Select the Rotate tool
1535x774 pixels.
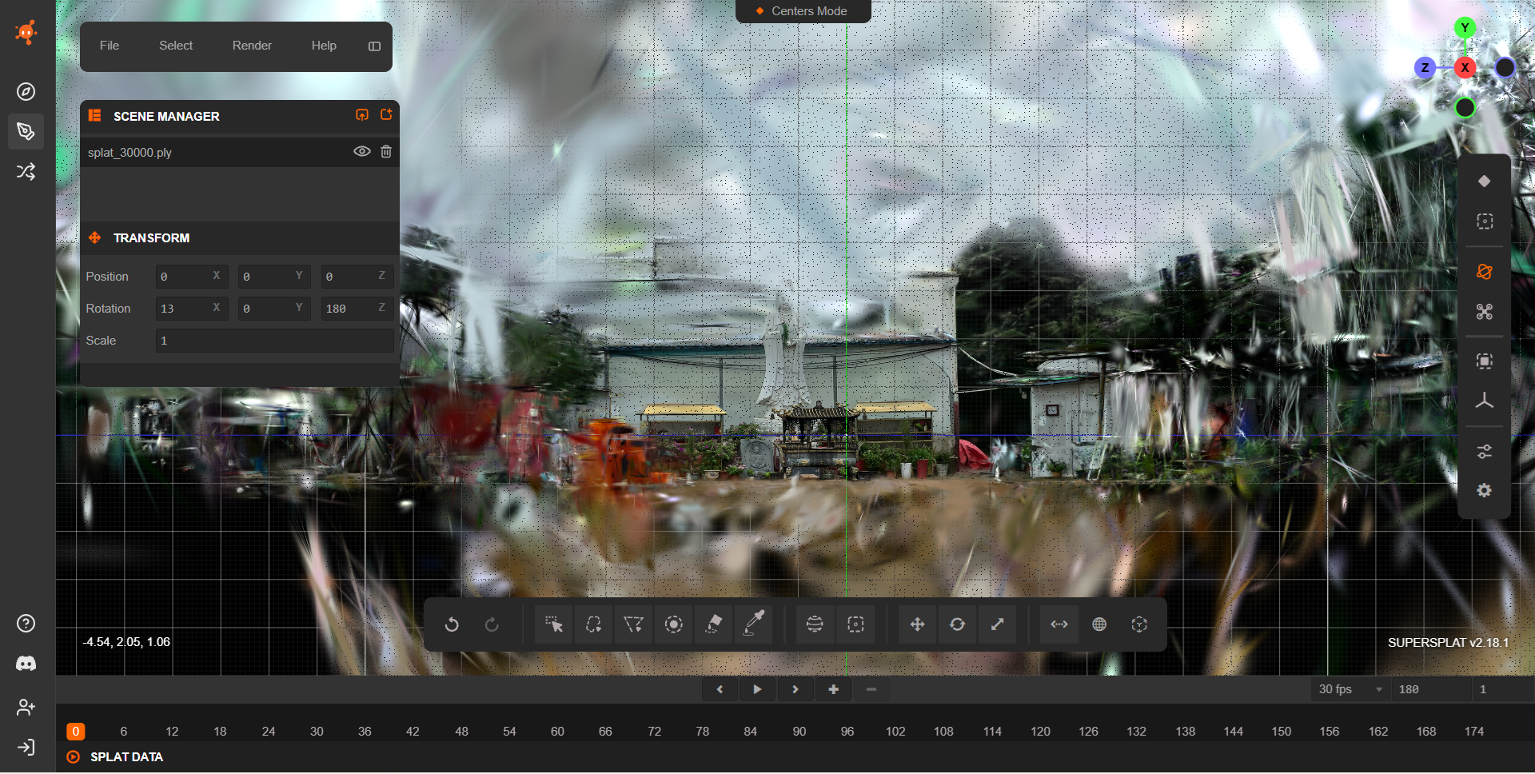coord(957,624)
